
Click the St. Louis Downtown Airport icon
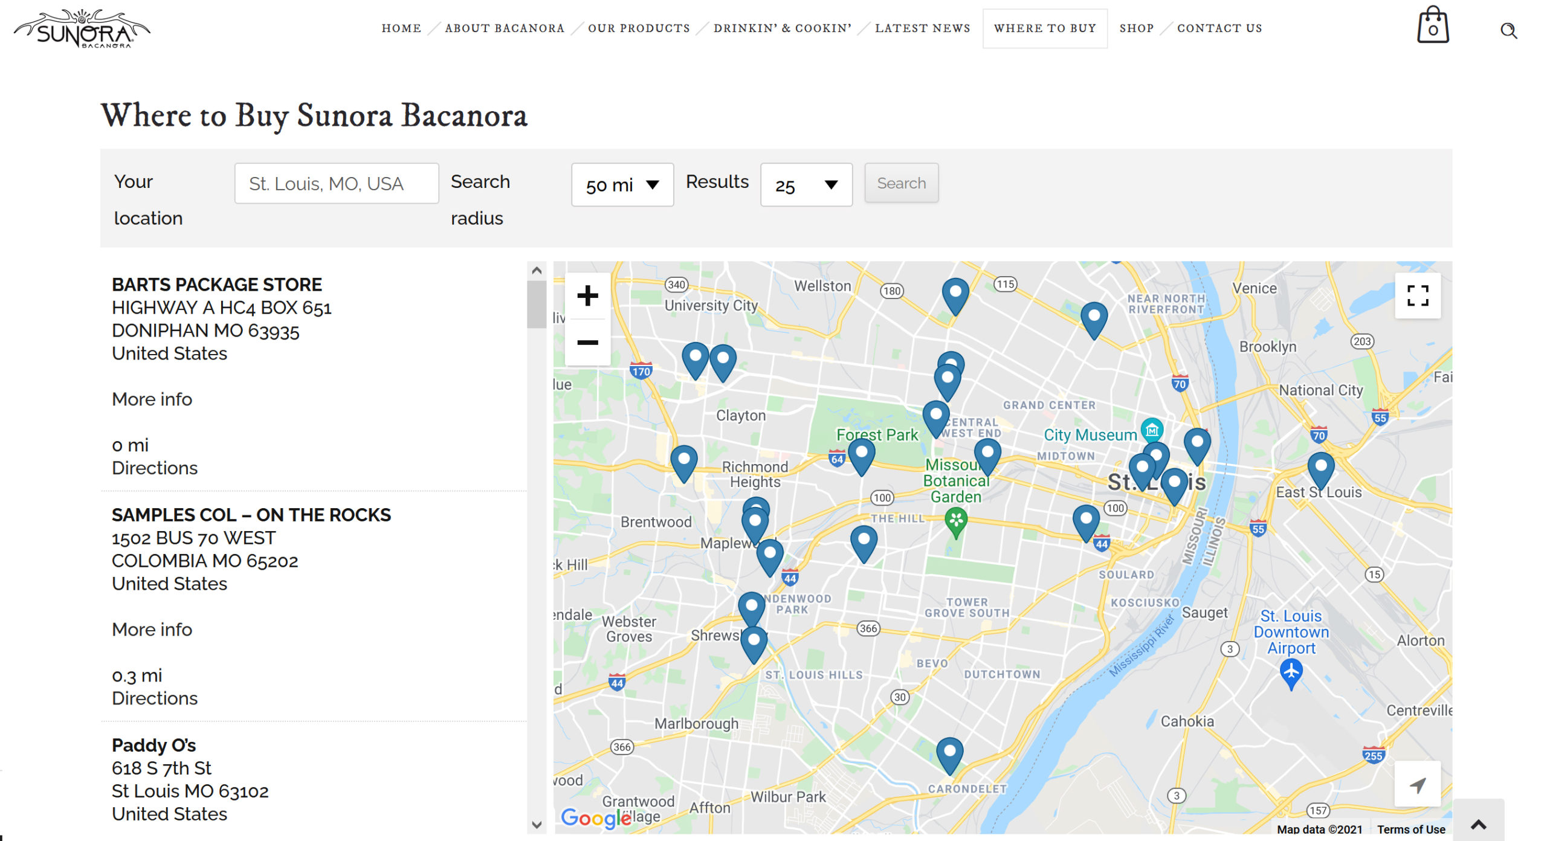coord(1291,674)
